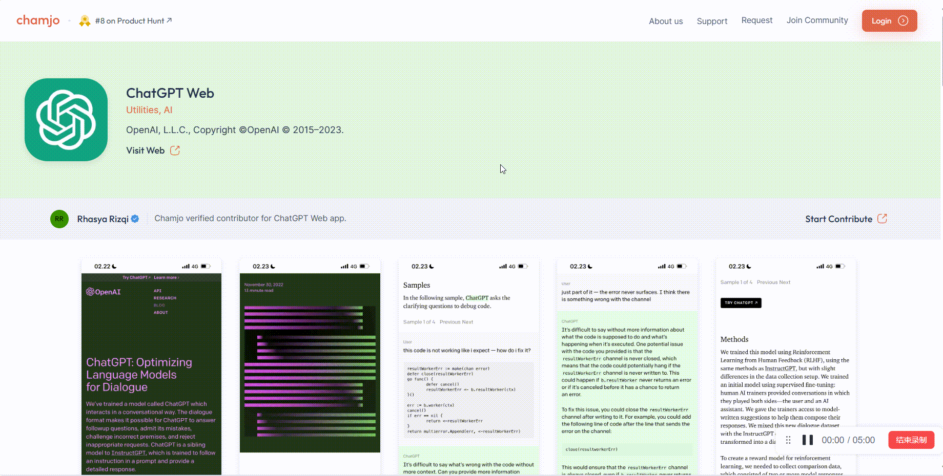Click the recording timer 00:00 / 05:00
943x476 pixels.
tap(848, 440)
